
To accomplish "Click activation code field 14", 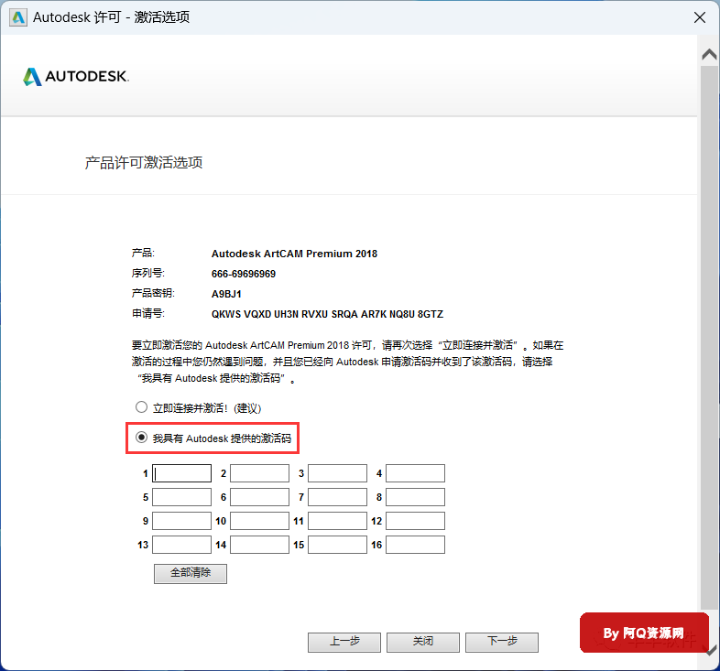I will 259,545.
